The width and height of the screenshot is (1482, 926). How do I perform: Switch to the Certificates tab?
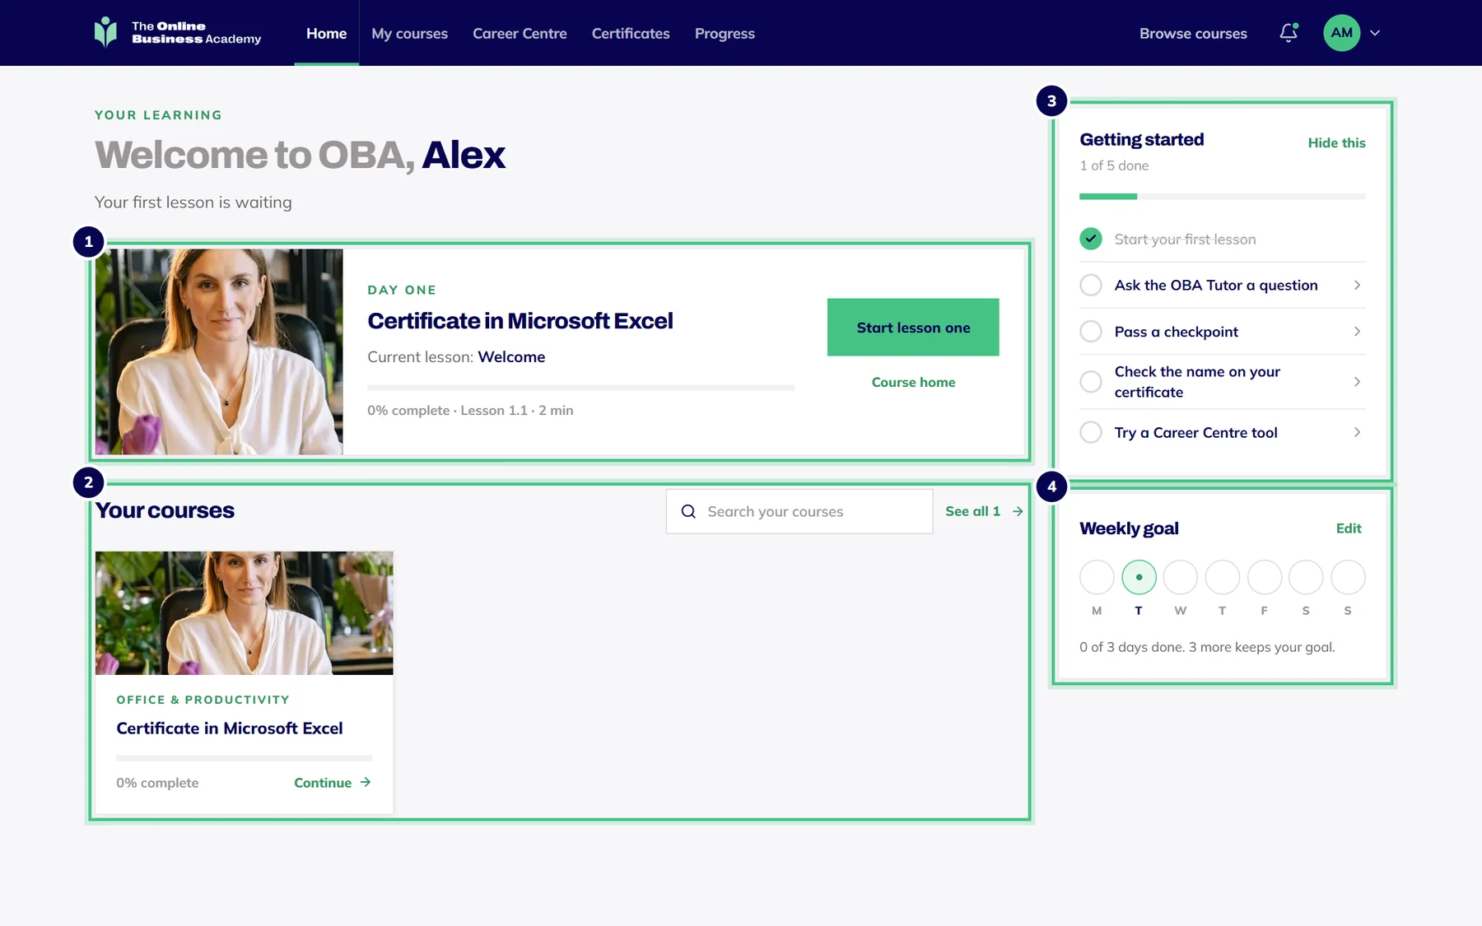631,33
